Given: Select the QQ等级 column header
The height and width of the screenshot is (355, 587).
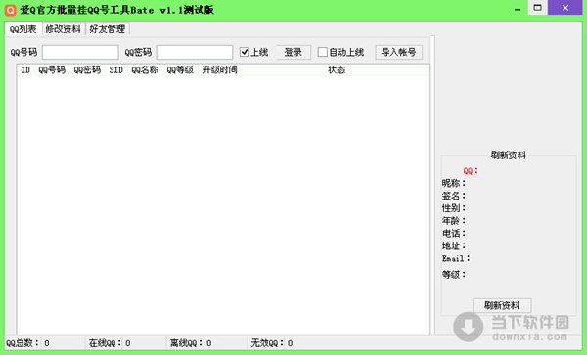Looking at the screenshot, I should (180, 70).
